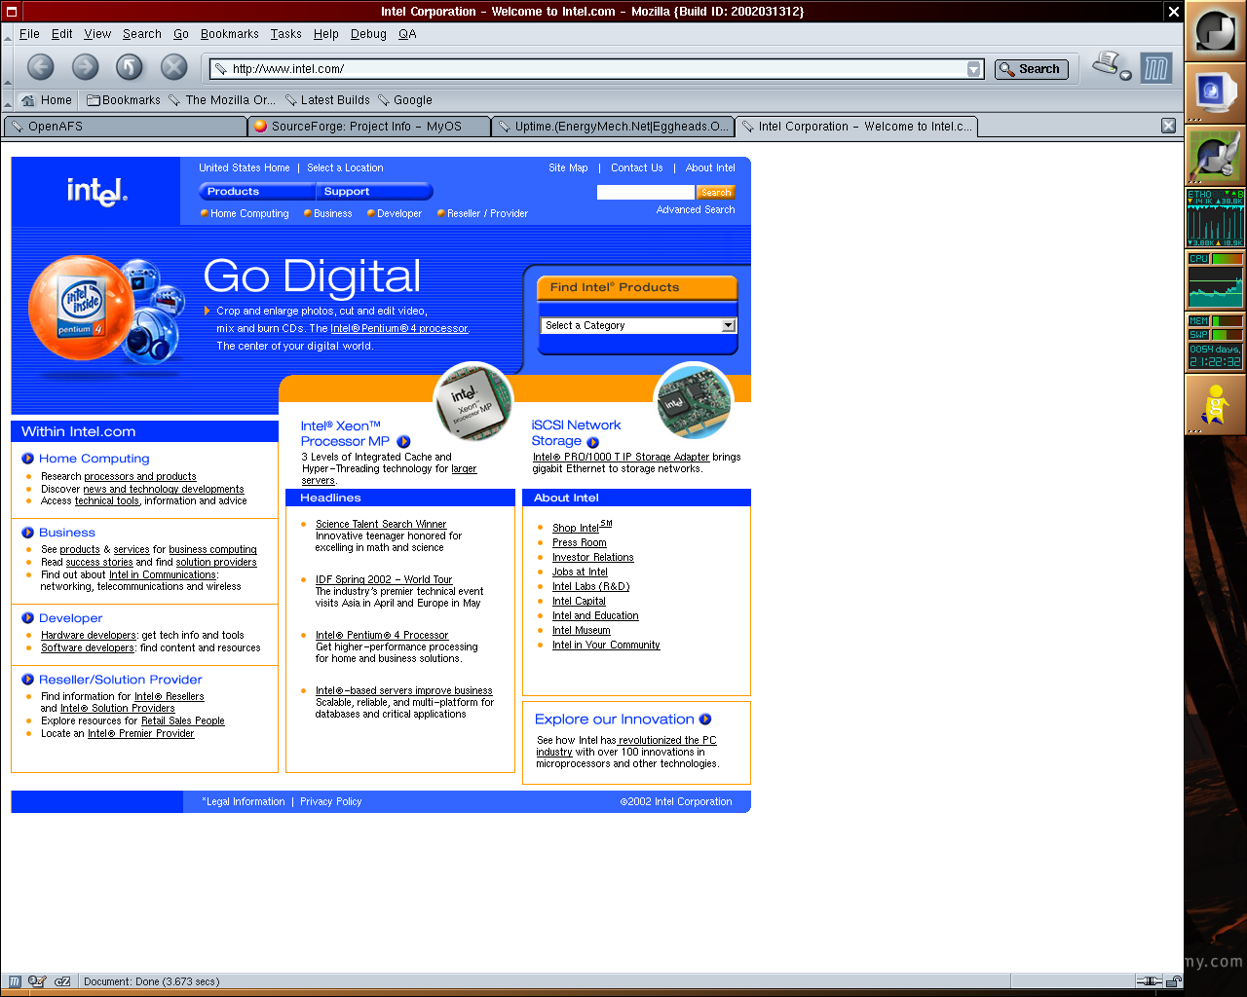Open the Window Maker preferences dock icon
This screenshot has width=1247, height=997.
pyautogui.click(x=1215, y=155)
